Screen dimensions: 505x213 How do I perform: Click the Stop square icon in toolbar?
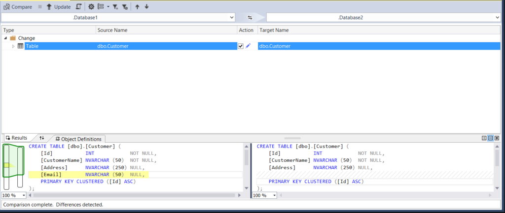tap(40, 7)
